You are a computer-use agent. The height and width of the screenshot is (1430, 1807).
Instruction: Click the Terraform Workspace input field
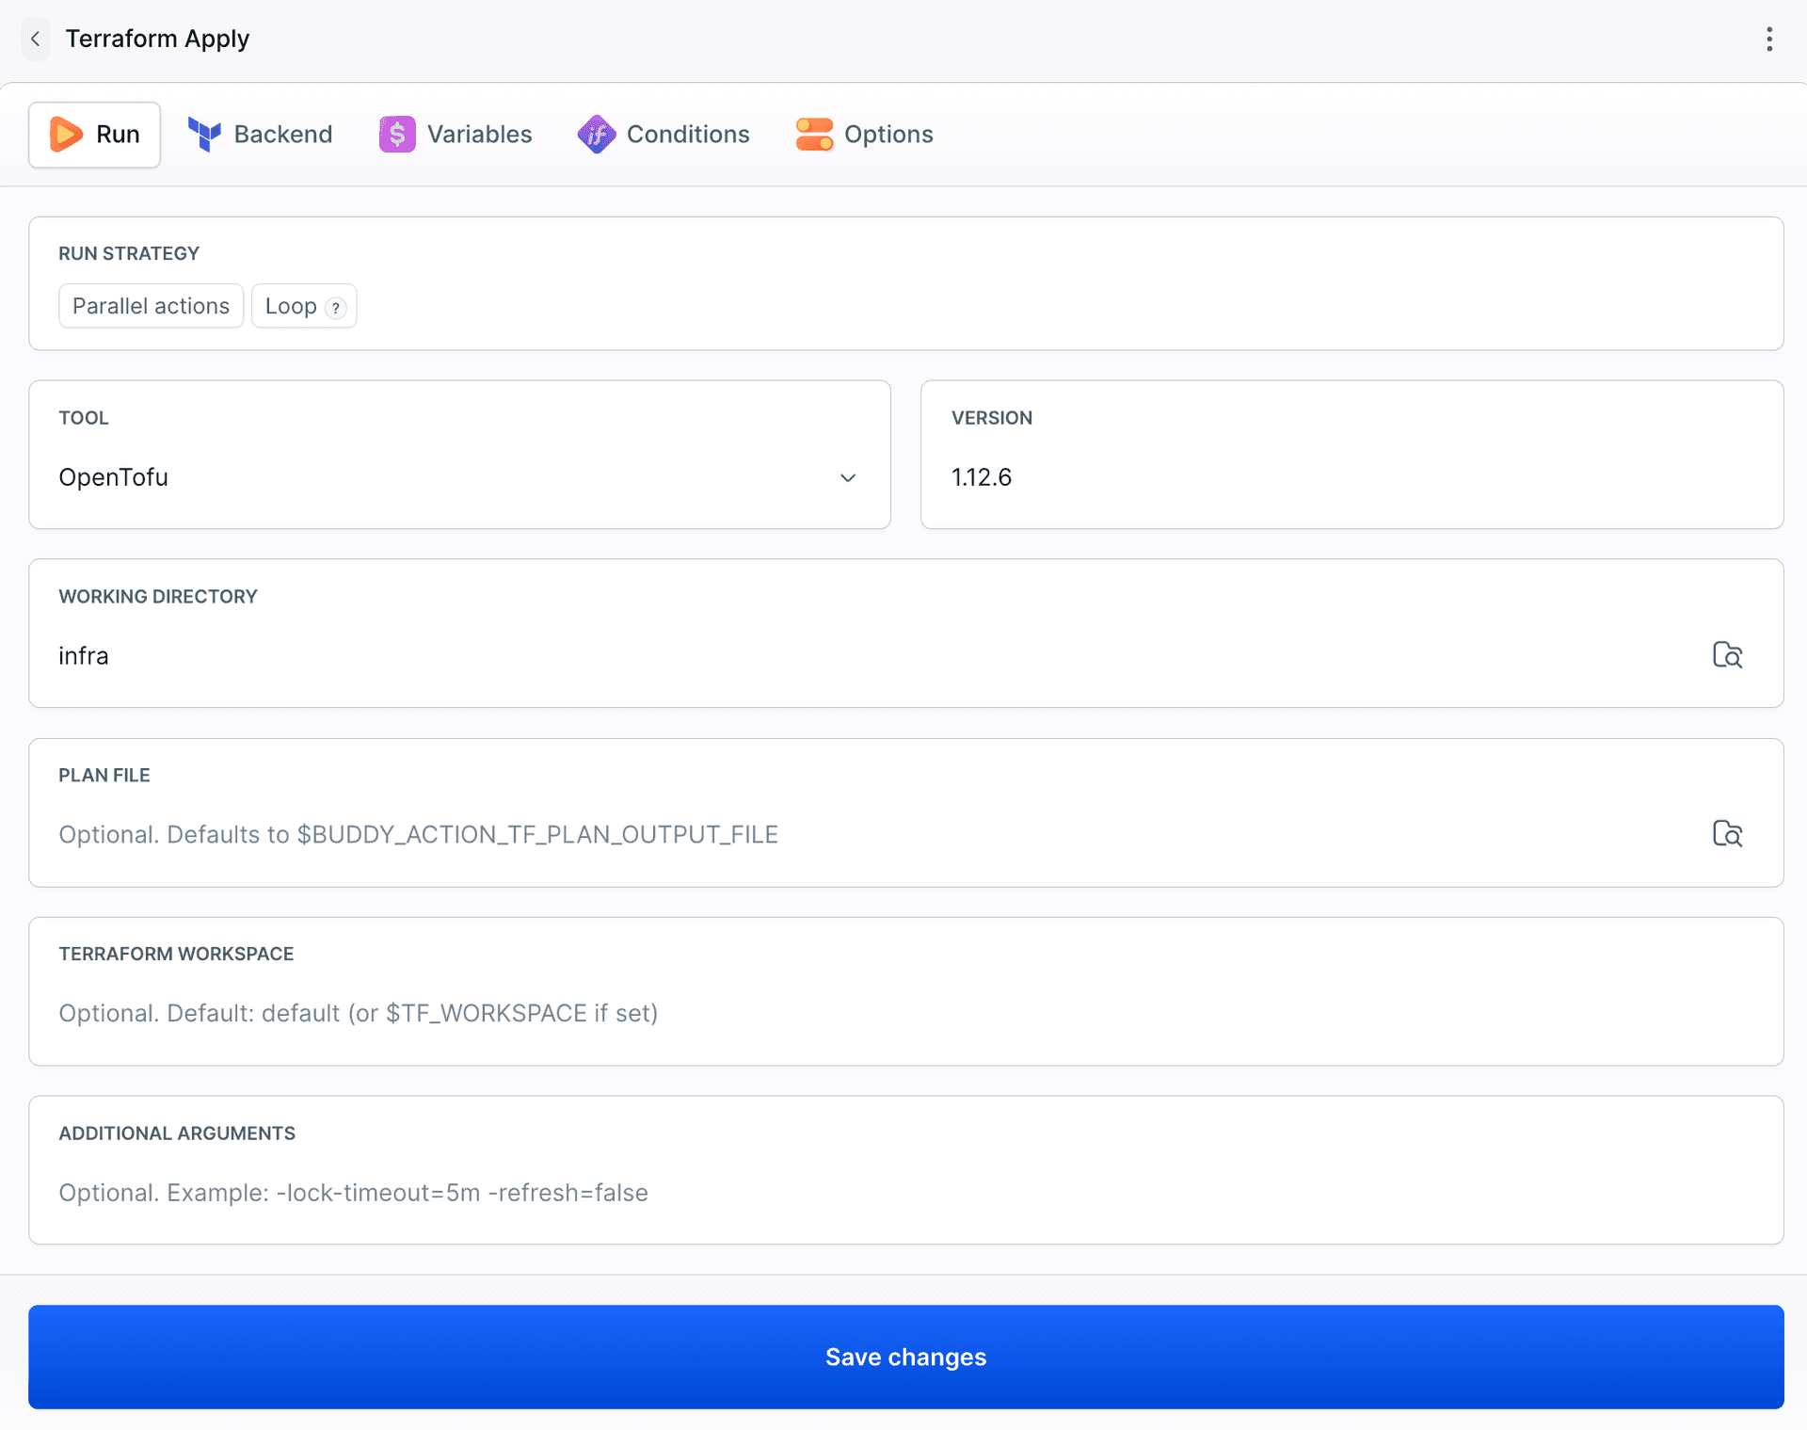tap(906, 1014)
